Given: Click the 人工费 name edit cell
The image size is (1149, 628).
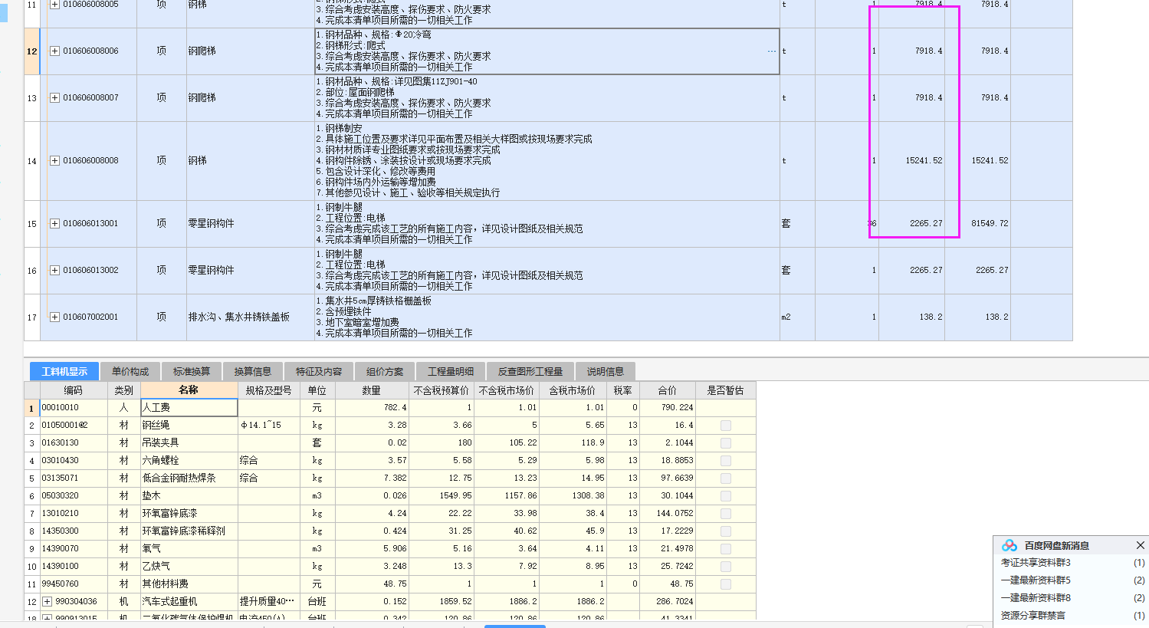Looking at the screenshot, I should click(x=189, y=408).
